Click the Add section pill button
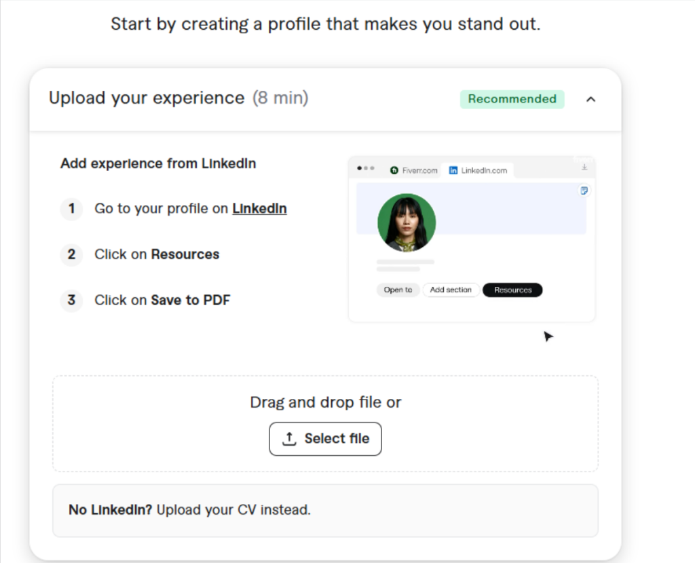 point(451,290)
